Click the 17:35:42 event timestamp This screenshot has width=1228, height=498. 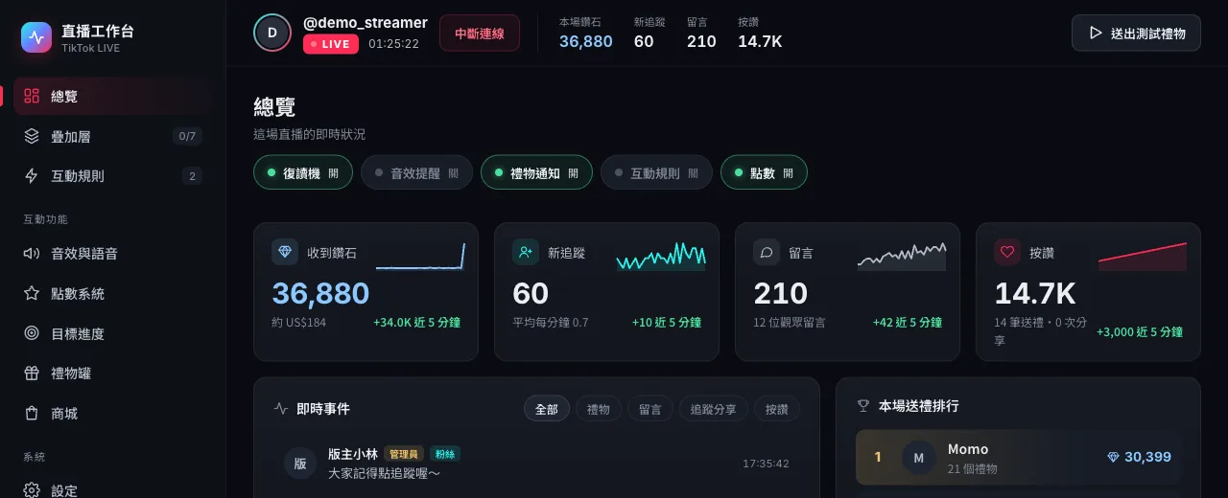click(766, 464)
